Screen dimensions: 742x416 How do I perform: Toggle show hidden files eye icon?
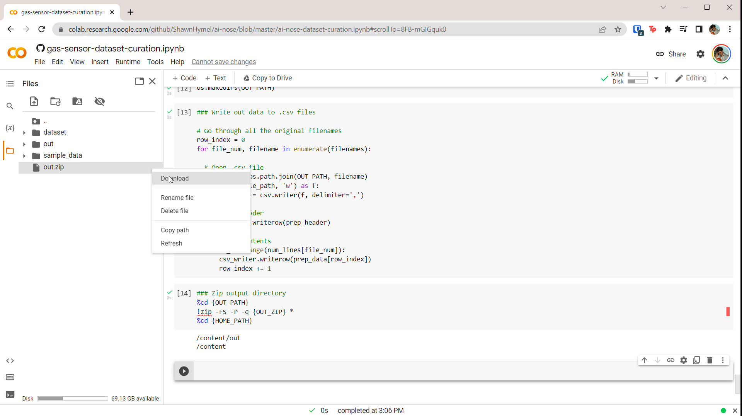point(100,102)
